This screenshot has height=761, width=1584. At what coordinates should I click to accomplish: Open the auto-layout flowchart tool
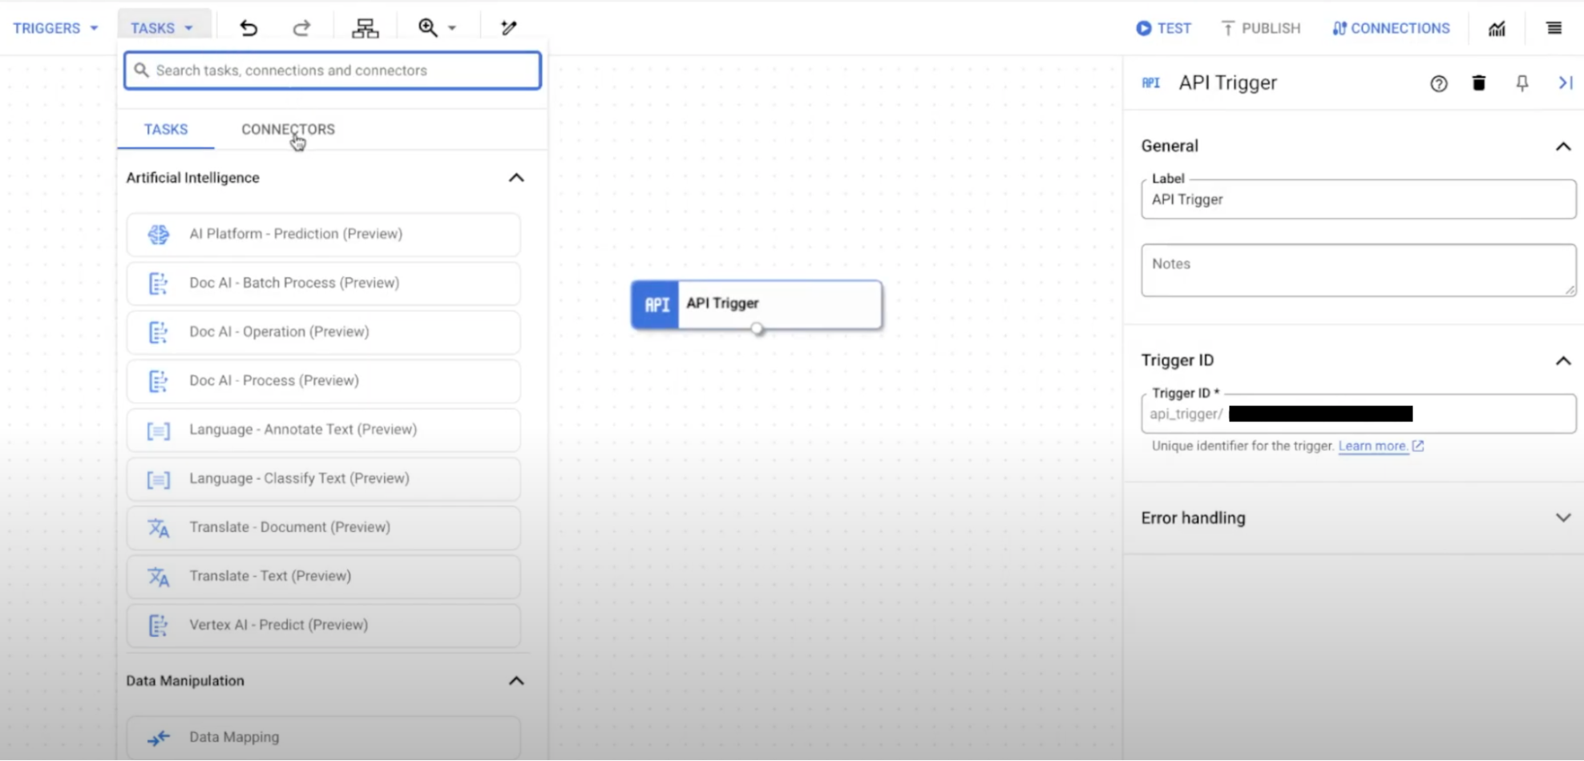tap(365, 28)
